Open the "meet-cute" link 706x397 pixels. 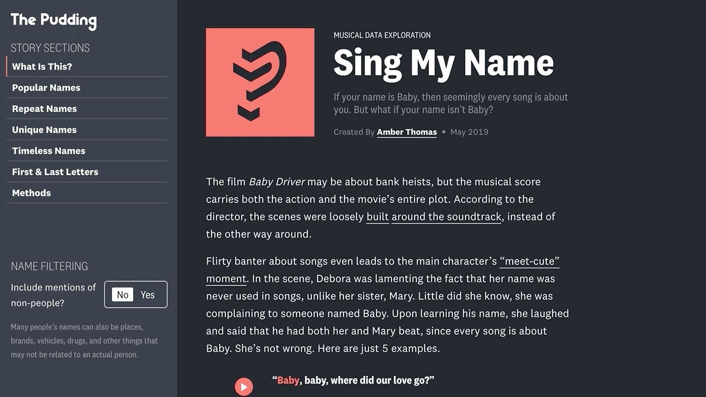(x=529, y=261)
